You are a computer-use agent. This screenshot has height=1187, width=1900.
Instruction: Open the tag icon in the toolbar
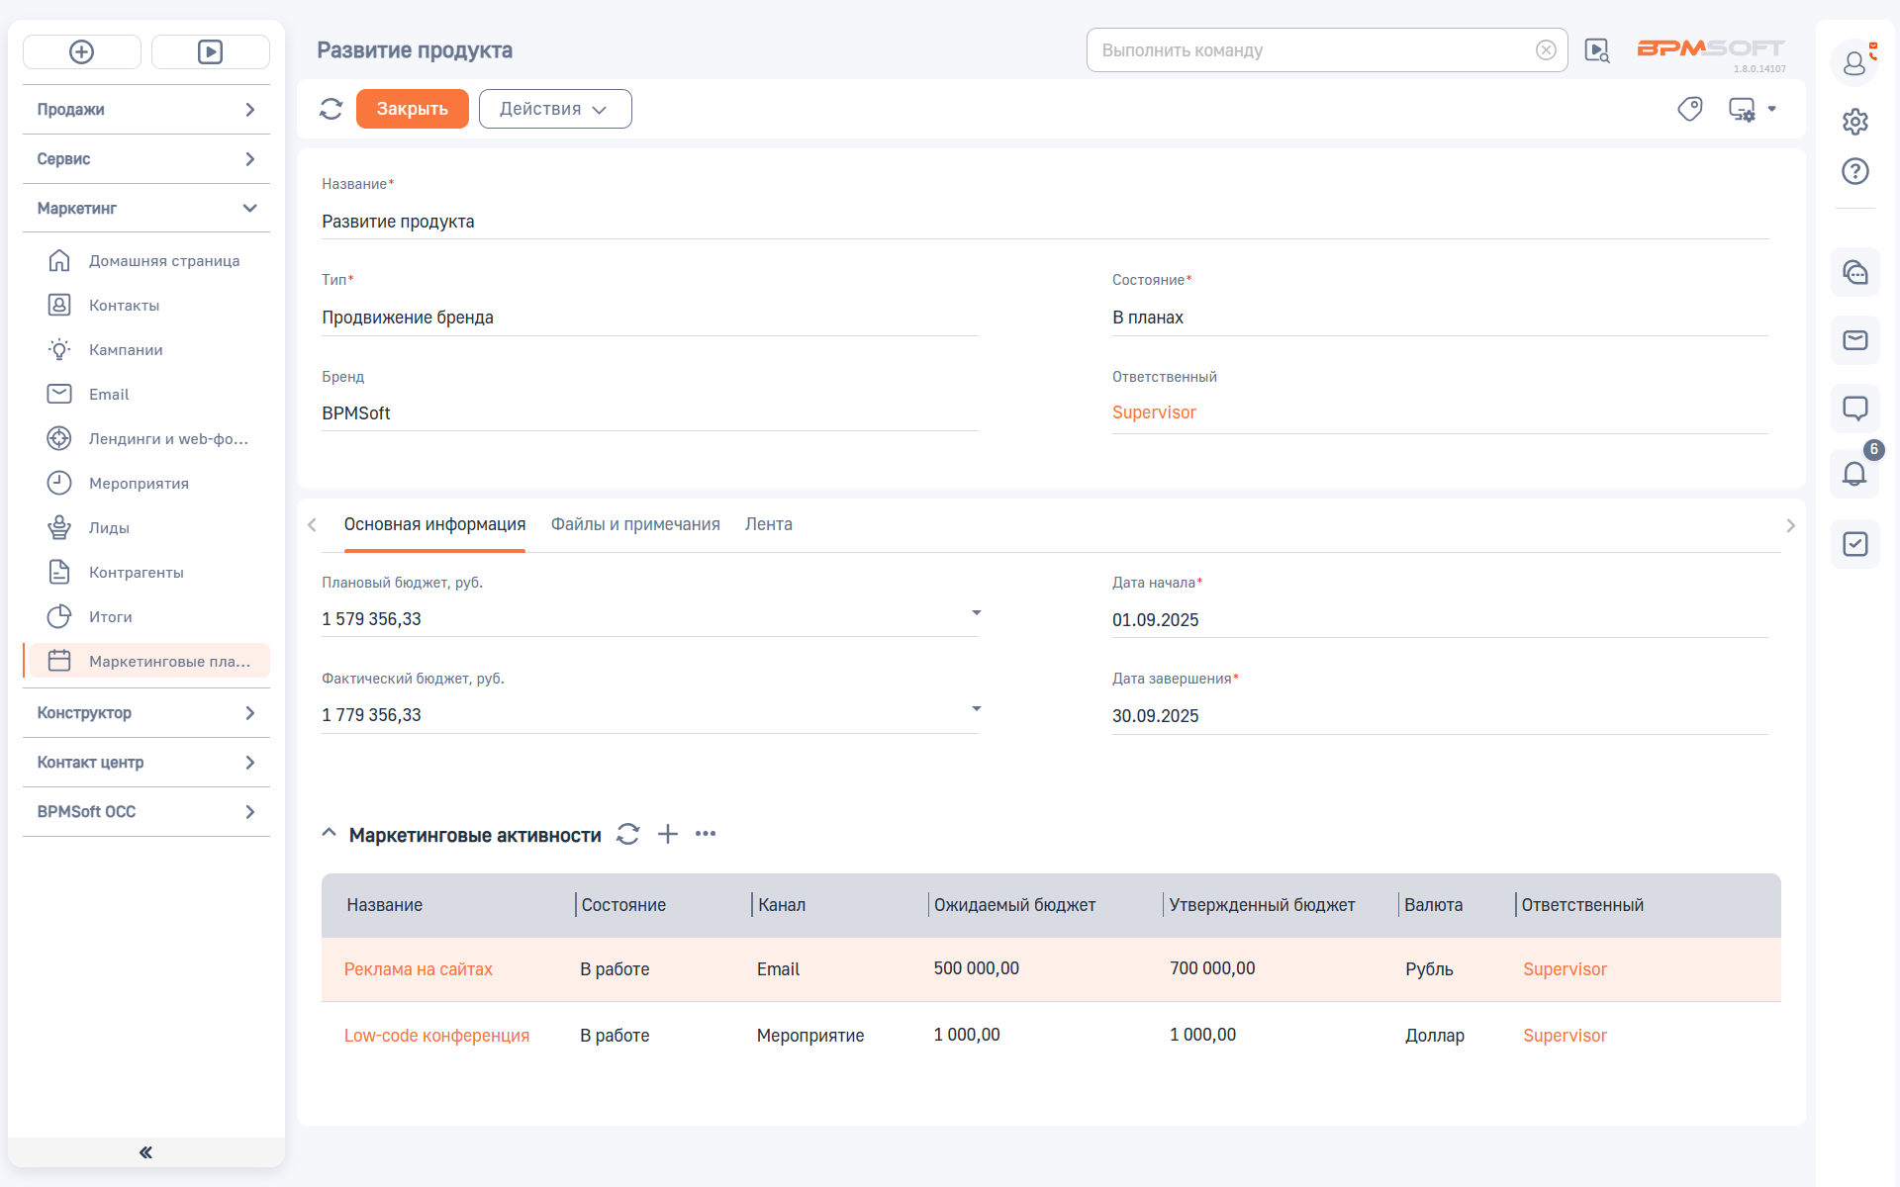click(x=1690, y=109)
